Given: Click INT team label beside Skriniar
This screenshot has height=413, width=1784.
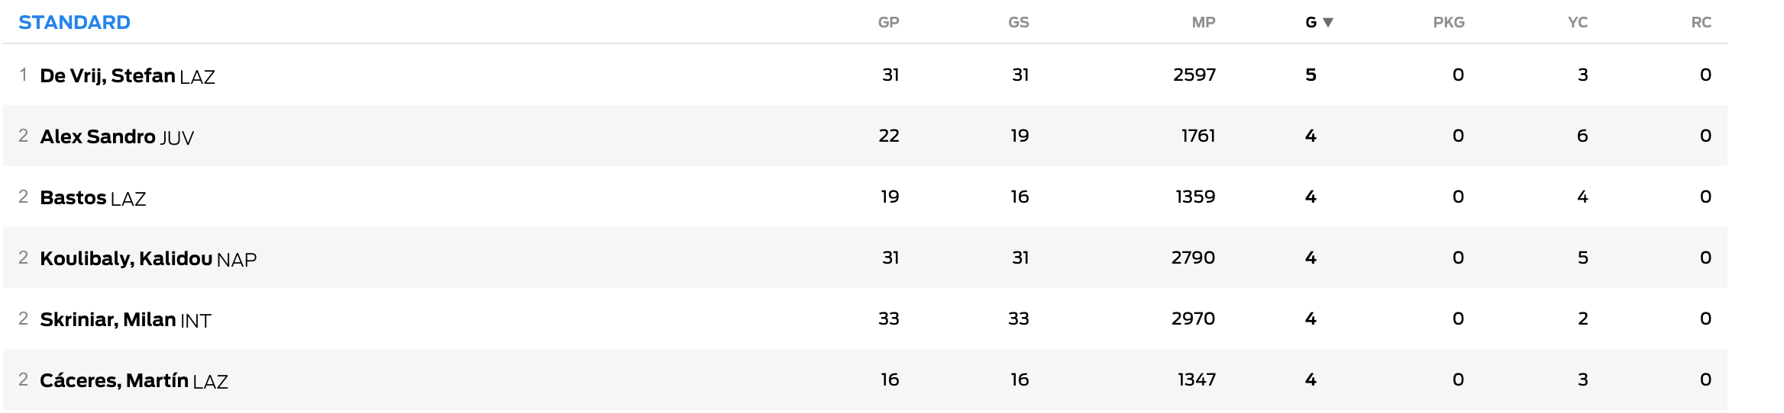Looking at the screenshot, I should (x=196, y=321).
